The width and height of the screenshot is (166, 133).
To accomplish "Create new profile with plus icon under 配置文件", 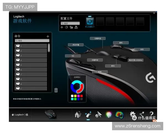I will (x=62, y=27).
